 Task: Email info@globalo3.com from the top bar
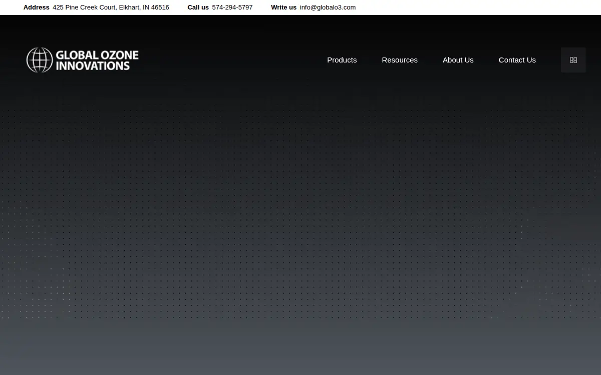328,7
